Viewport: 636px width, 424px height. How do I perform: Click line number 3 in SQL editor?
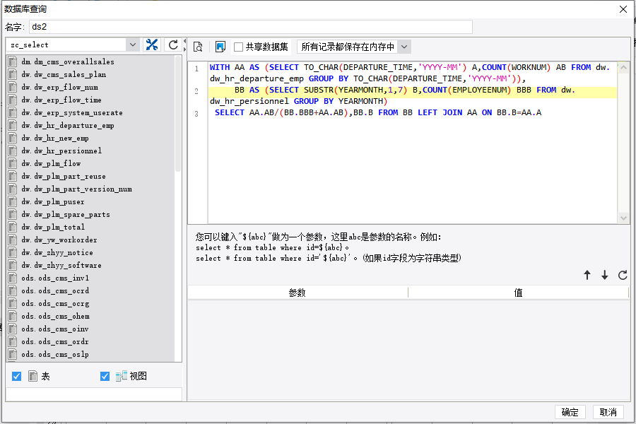point(196,114)
